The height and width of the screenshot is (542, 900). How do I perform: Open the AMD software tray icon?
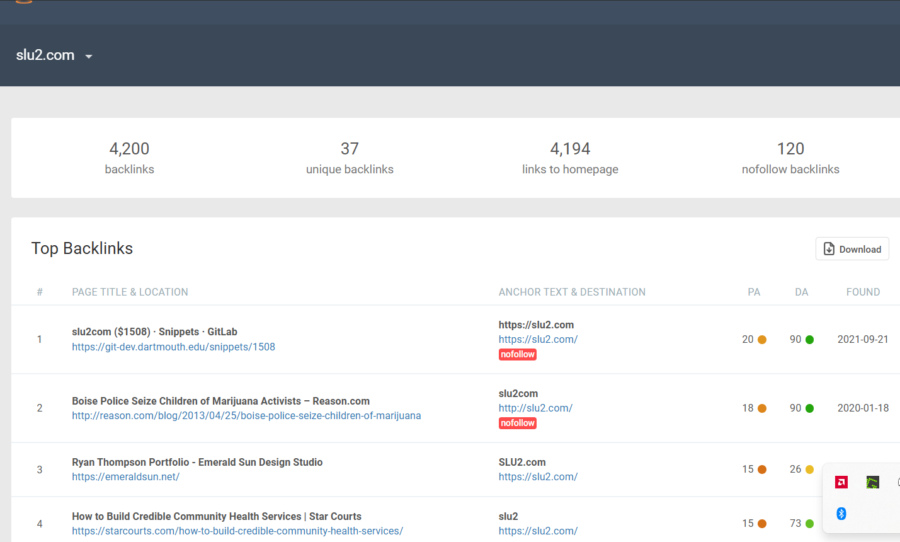(x=841, y=483)
